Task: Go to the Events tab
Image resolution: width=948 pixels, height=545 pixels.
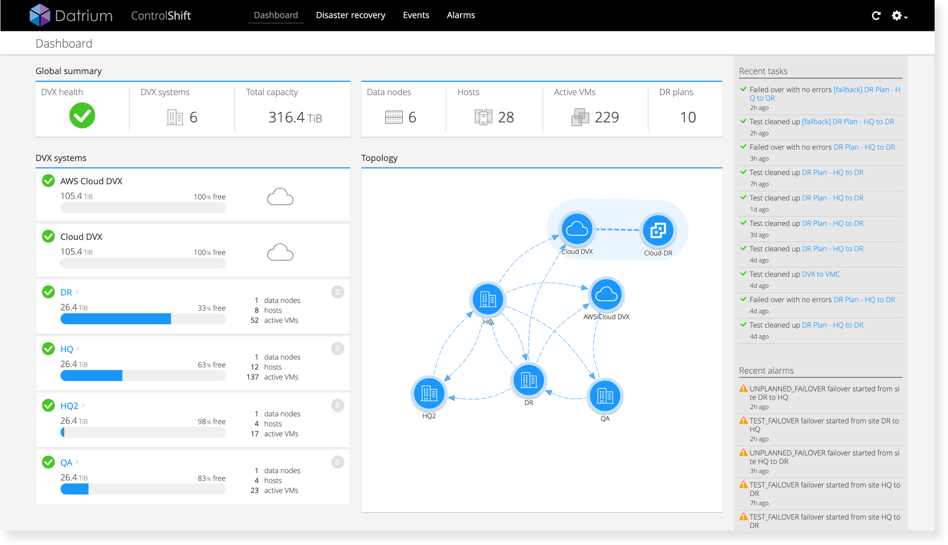Action: tap(416, 15)
